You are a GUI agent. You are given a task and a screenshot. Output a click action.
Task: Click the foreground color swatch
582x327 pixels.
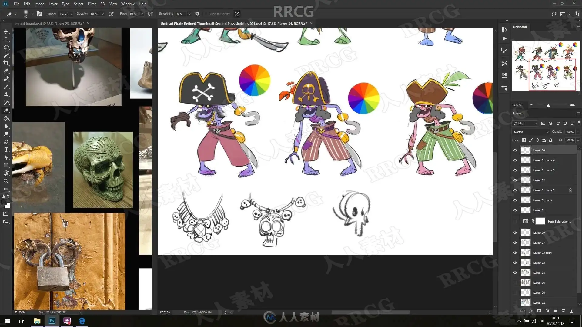(x=4, y=203)
